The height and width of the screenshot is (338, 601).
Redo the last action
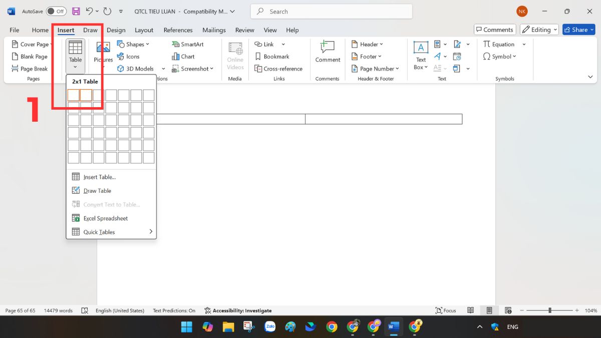tap(107, 11)
